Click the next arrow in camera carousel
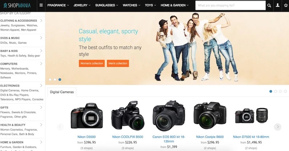Viewport: 289px width, 151px height. pyautogui.click(x=278, y=127)
